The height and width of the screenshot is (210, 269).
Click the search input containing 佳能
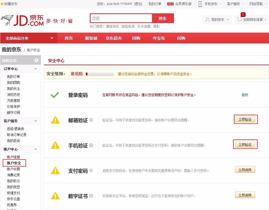121,18
